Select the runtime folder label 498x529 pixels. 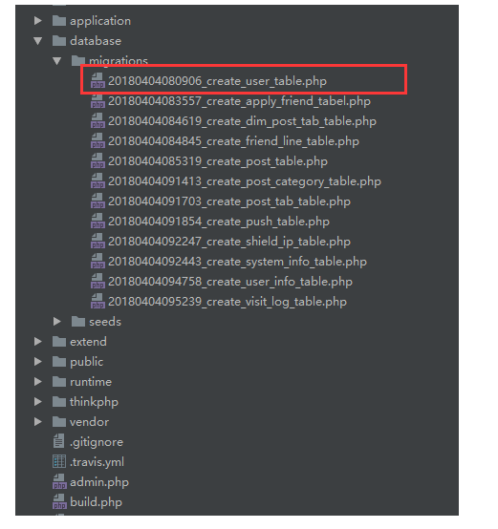pyautogui.click(x=91, y=382)
